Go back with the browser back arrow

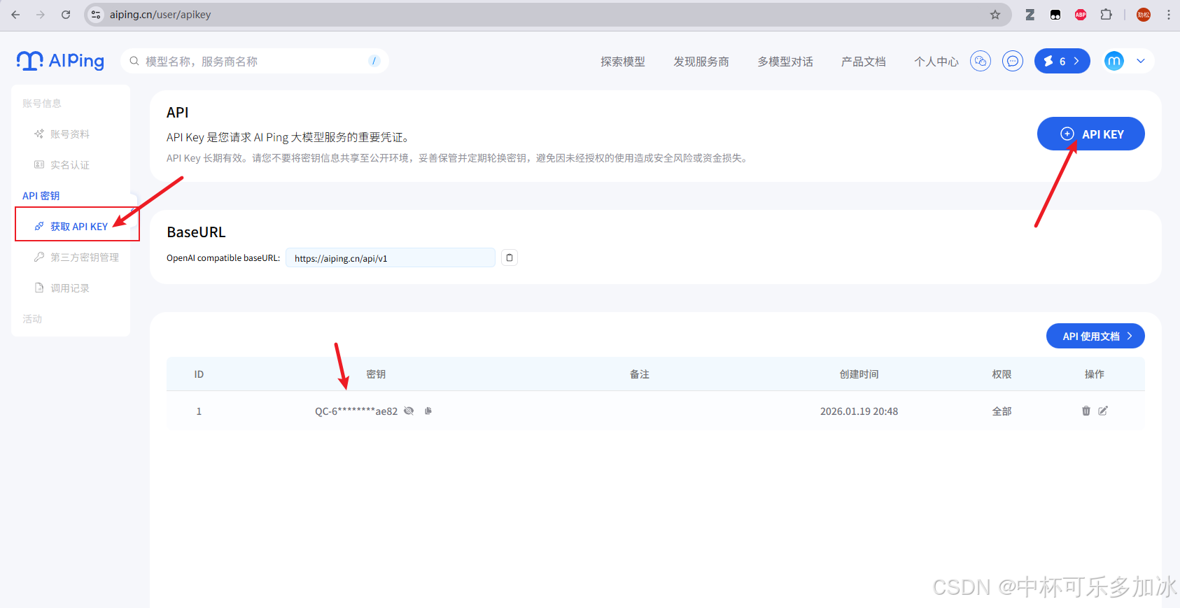click(15, 15)
